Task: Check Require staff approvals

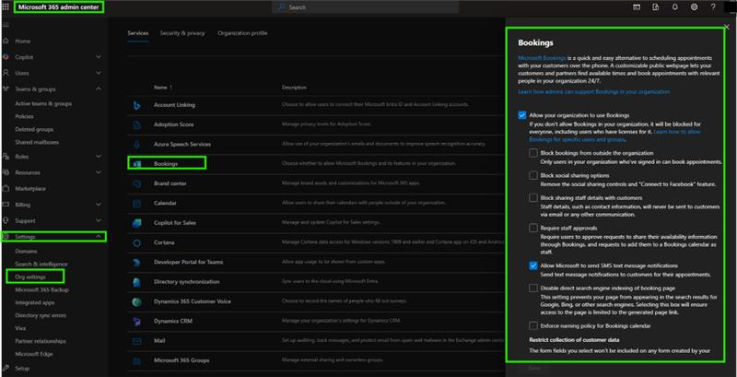Action: click(533, 228)
